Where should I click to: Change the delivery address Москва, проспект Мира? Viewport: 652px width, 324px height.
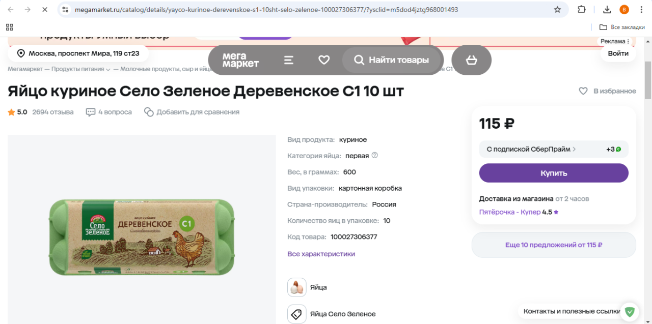click(78, 53)
